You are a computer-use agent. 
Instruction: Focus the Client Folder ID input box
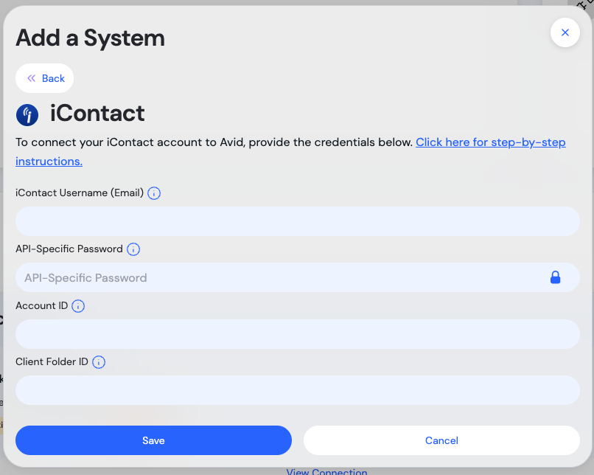(x=297, y=390)
